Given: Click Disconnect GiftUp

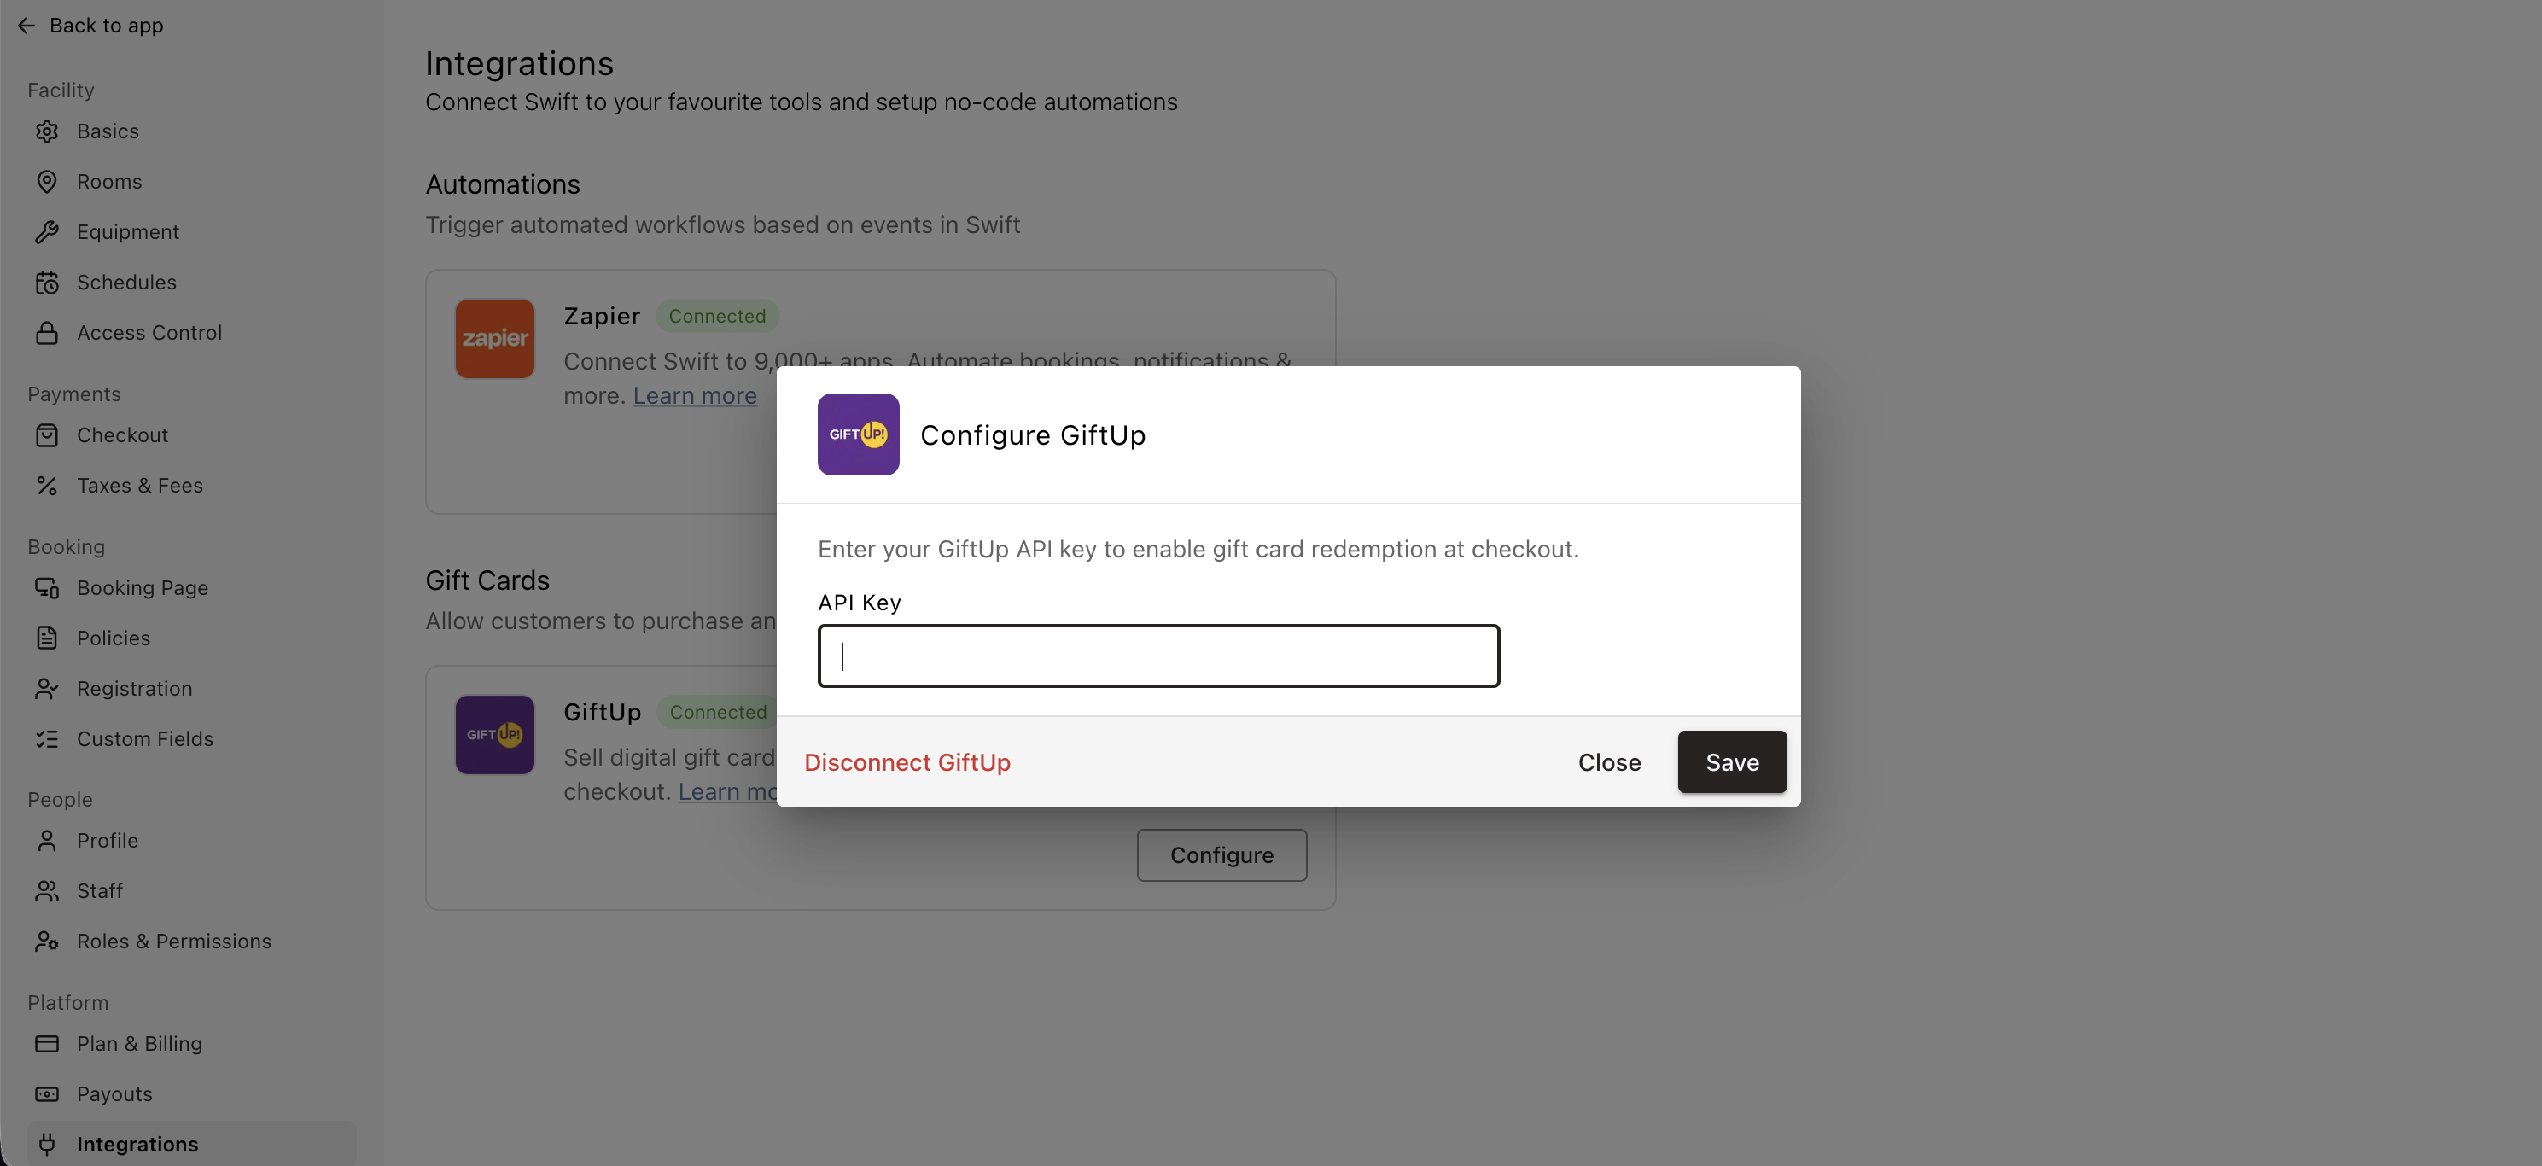Looking at the screenshot, I should click(x=907, y=761).
